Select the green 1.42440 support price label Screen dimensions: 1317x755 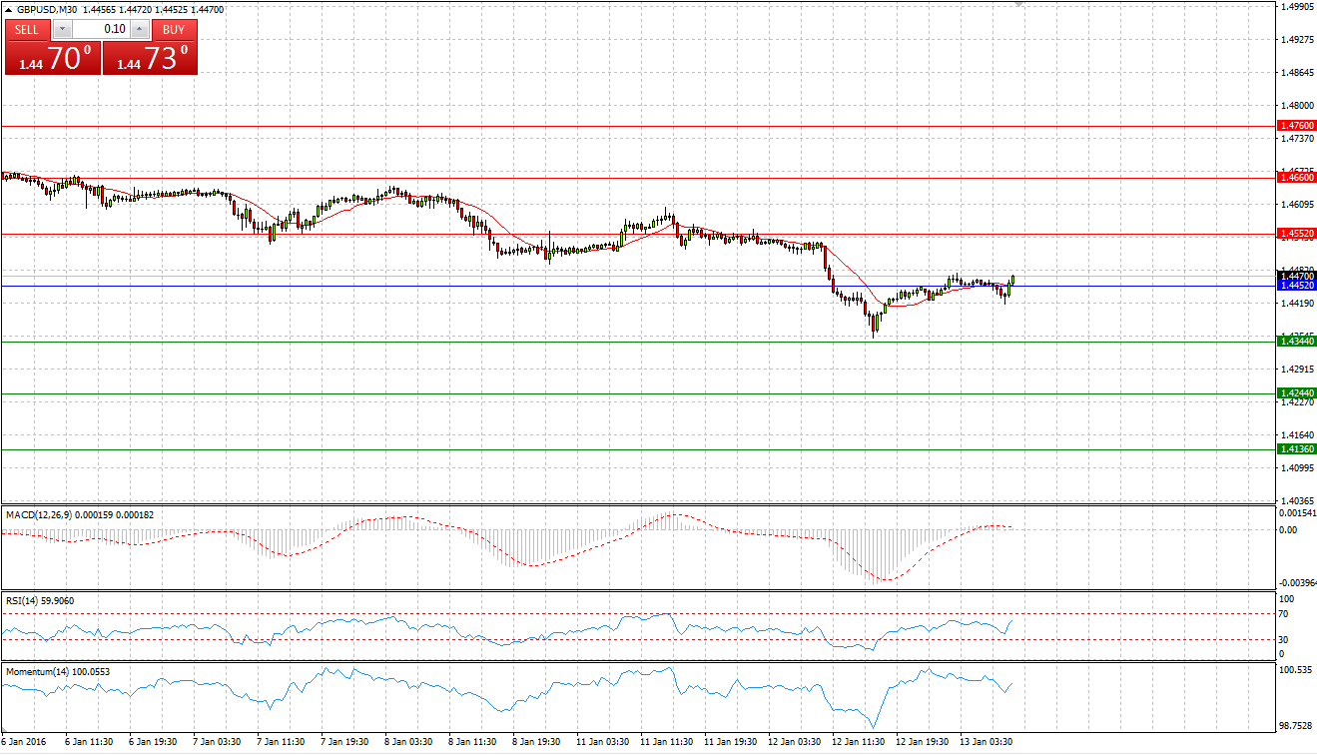tap(1298, 393)
